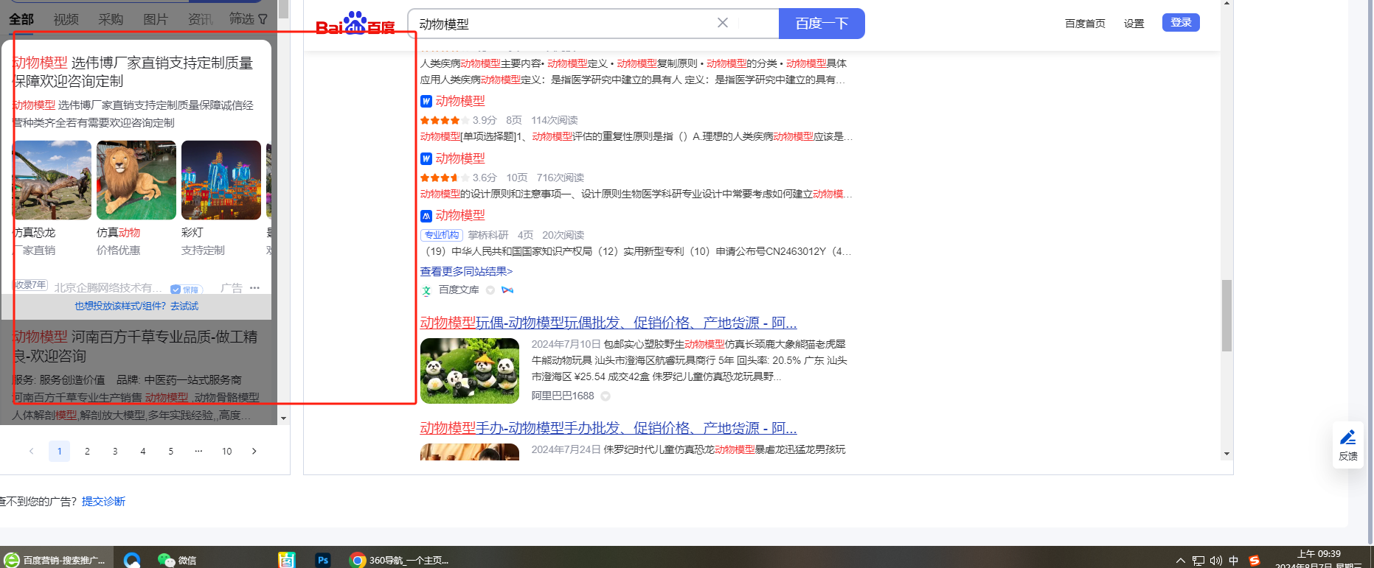This screenshot has height=568, width=1374.
Task: Click the 反馈 feedback pencil button
Action: pos(1348,445)
